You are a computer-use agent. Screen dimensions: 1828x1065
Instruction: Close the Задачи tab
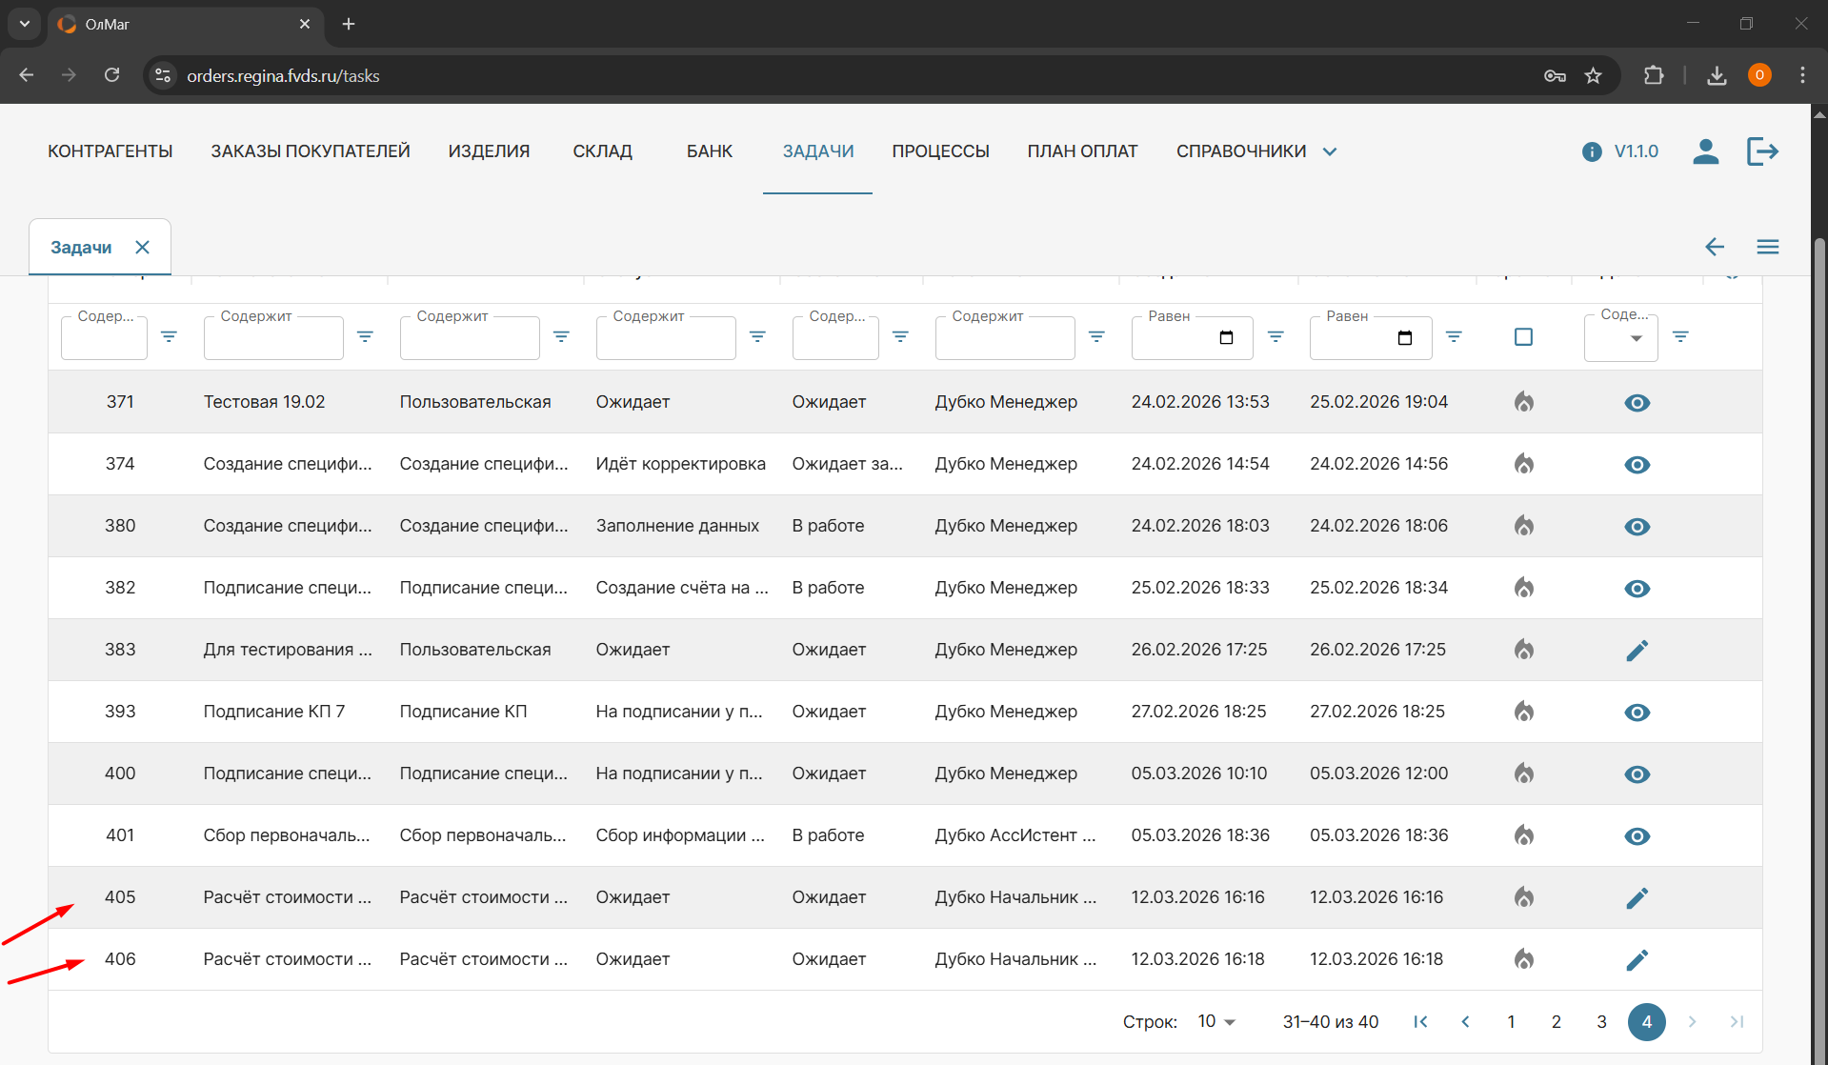pos(143,248)
